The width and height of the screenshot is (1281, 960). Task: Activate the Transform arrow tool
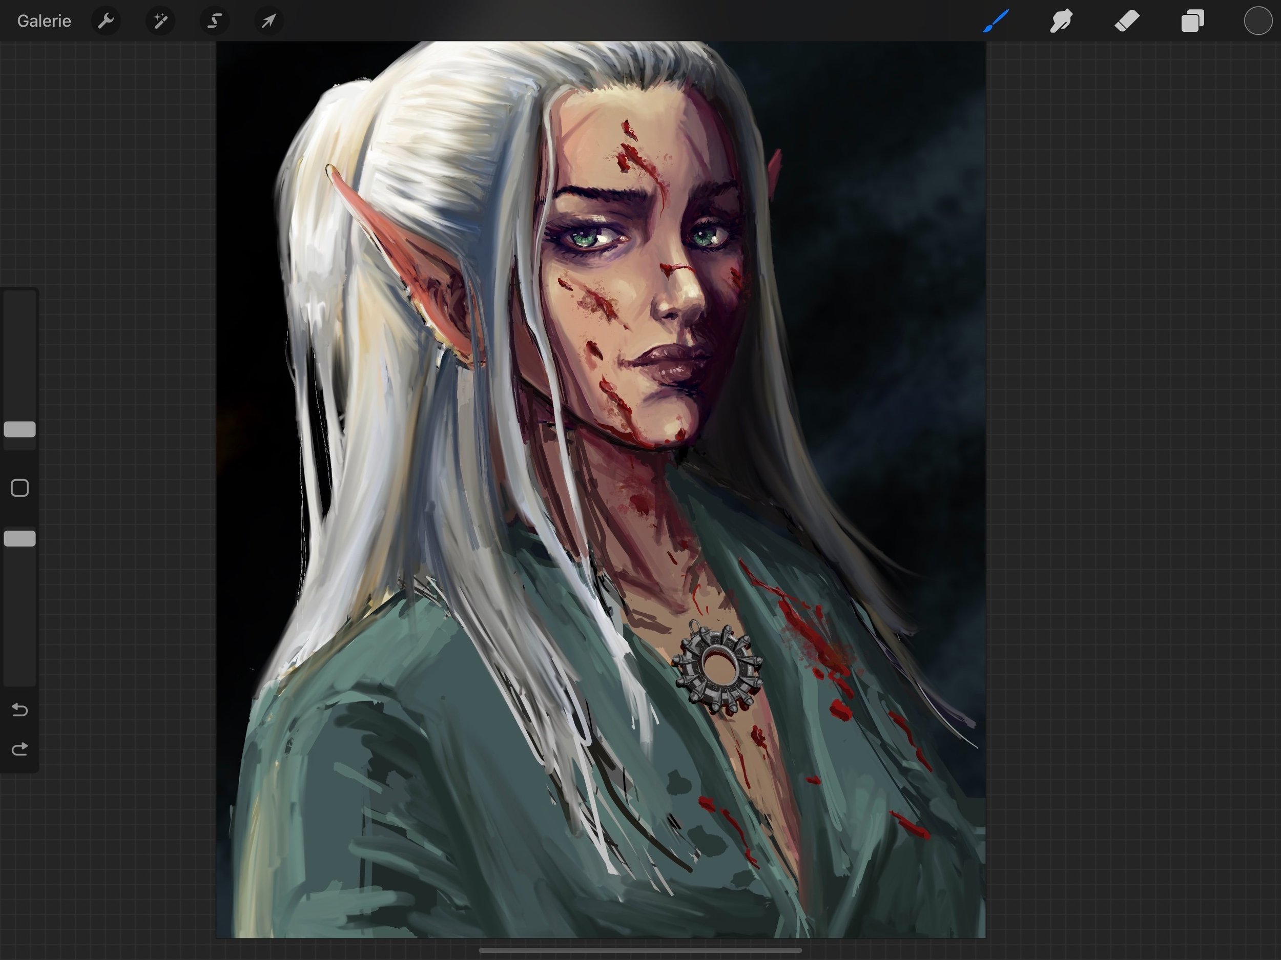pyautogui.click(x=268, y=22)
